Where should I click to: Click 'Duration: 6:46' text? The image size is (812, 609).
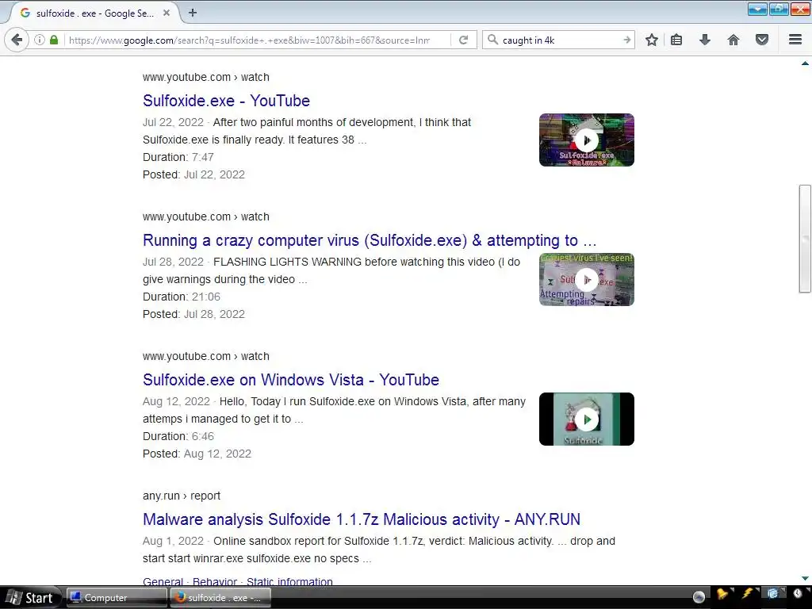[178, 436]
